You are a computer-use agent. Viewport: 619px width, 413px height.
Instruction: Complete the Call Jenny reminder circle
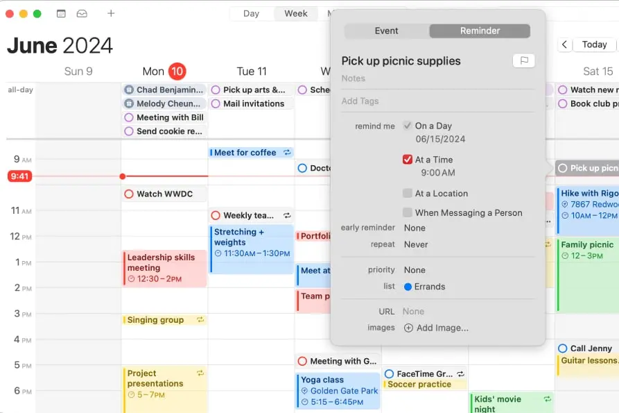tap(563, 348)
